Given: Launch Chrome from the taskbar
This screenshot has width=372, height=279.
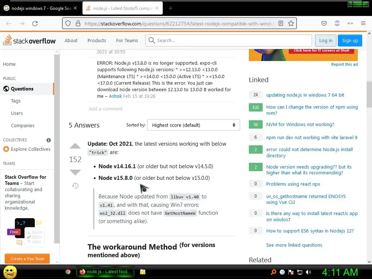Looking at the screenshot, I should point(68,272).
